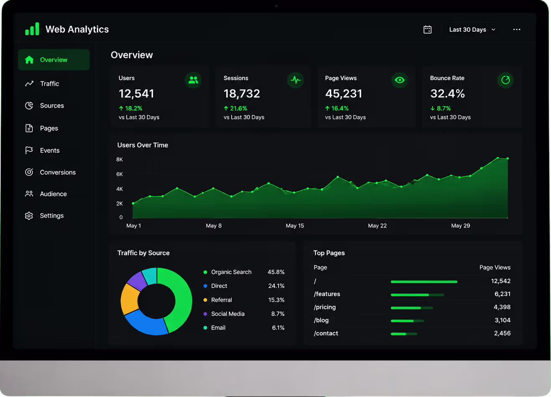This screenshot has height=397, width=551.
Task: Click the 21.6% sessions change indicator
Action: (235, 108)
